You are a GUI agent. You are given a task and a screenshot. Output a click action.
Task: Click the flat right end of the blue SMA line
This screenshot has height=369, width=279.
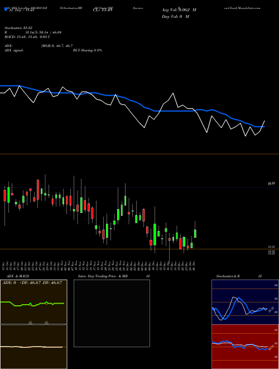tap(259, 126)
